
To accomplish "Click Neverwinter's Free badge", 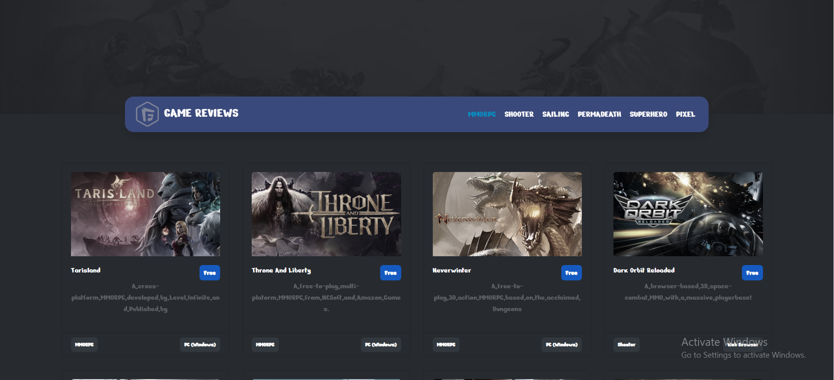I will pos(571,272).
